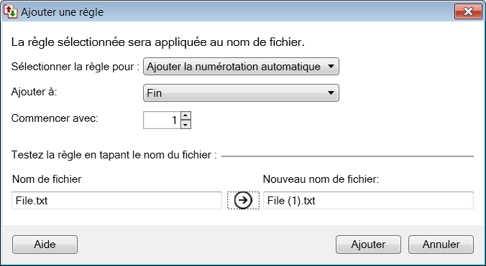This screenshot has width=486, height=266.
Task: Focus the Commencer avec number field
Action: pyautogui.click(x=162, y=120)
